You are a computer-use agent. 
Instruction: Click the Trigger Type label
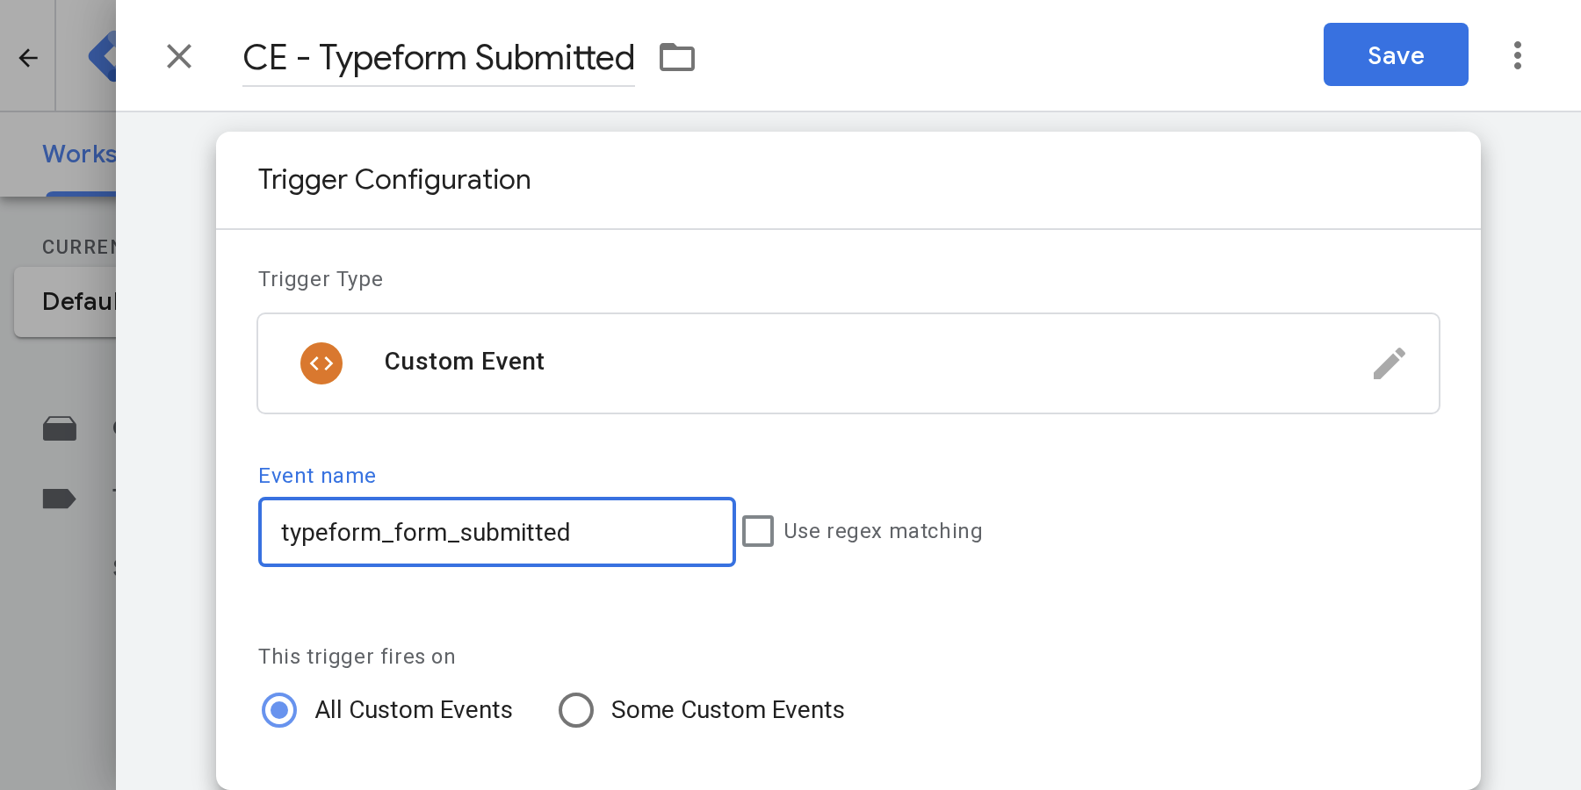321,279
